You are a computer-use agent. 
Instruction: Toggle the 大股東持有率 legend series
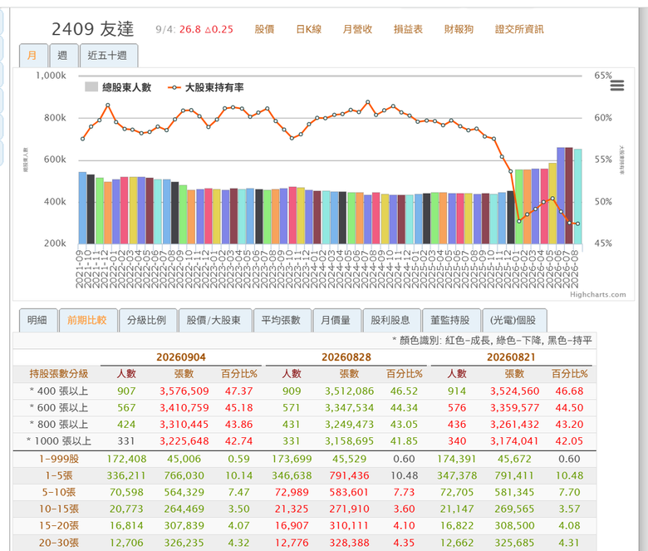(205, 87)
